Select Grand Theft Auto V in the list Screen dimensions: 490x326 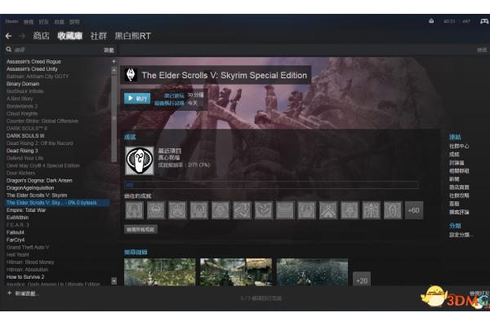(28, 248)
